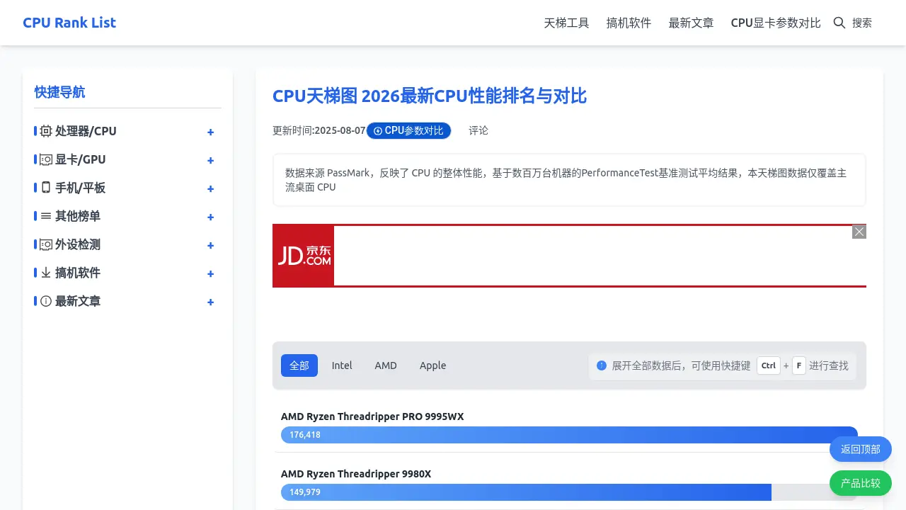Open 最新文章 sidebar label
The width and height of the screenshot is (906, 510).
click(78, 301)
